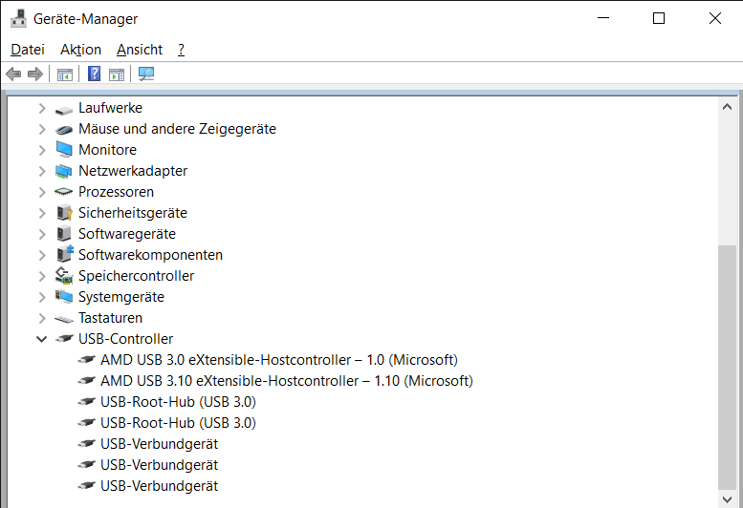The width and height of the screenshot is (743, 508).
Task: Click the Forward arrow toolbar icon
Action: pos(35,74)
